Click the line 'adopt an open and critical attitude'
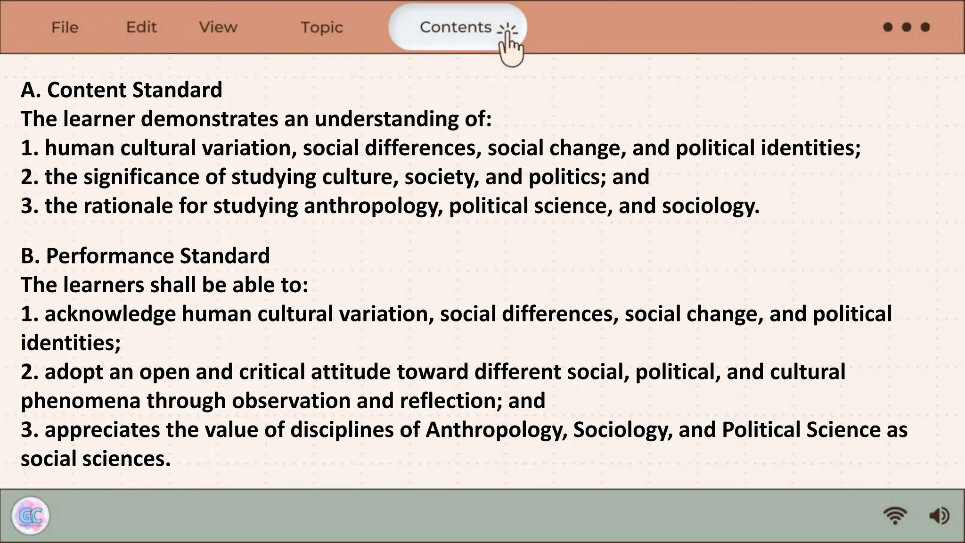Screen dimensions: 965x543 pyautogui.click(x=433, y=372)
